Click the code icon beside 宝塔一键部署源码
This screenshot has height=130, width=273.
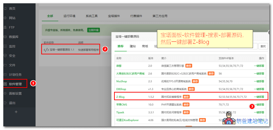tap(46, 50)
